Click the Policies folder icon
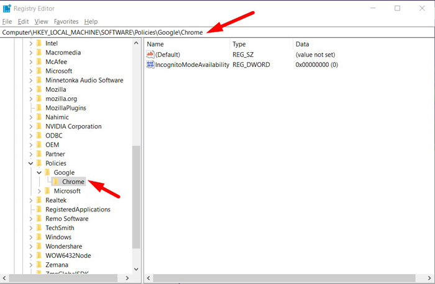This screenshot has height=284, width=435. [39, 163]
